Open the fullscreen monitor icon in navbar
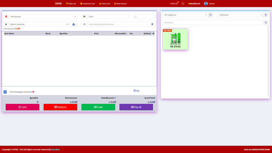The width and height of the screenshot is (272, 153). [183, 3]
